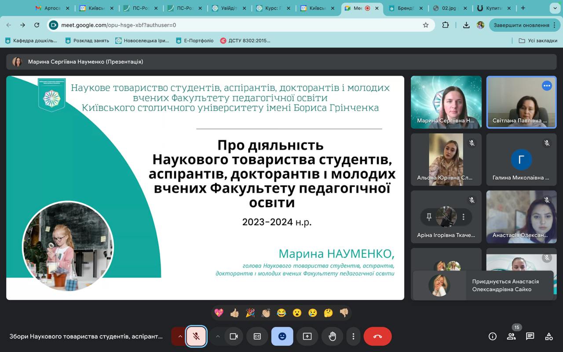This screenshot has height=352, width=563.
Task: Expand video settings next to camera
Action: click(x=218, y=336)
